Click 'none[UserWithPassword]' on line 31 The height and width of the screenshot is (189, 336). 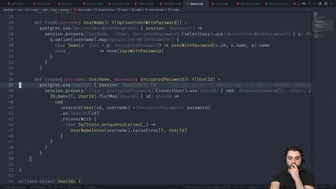(x=135, y=51)
